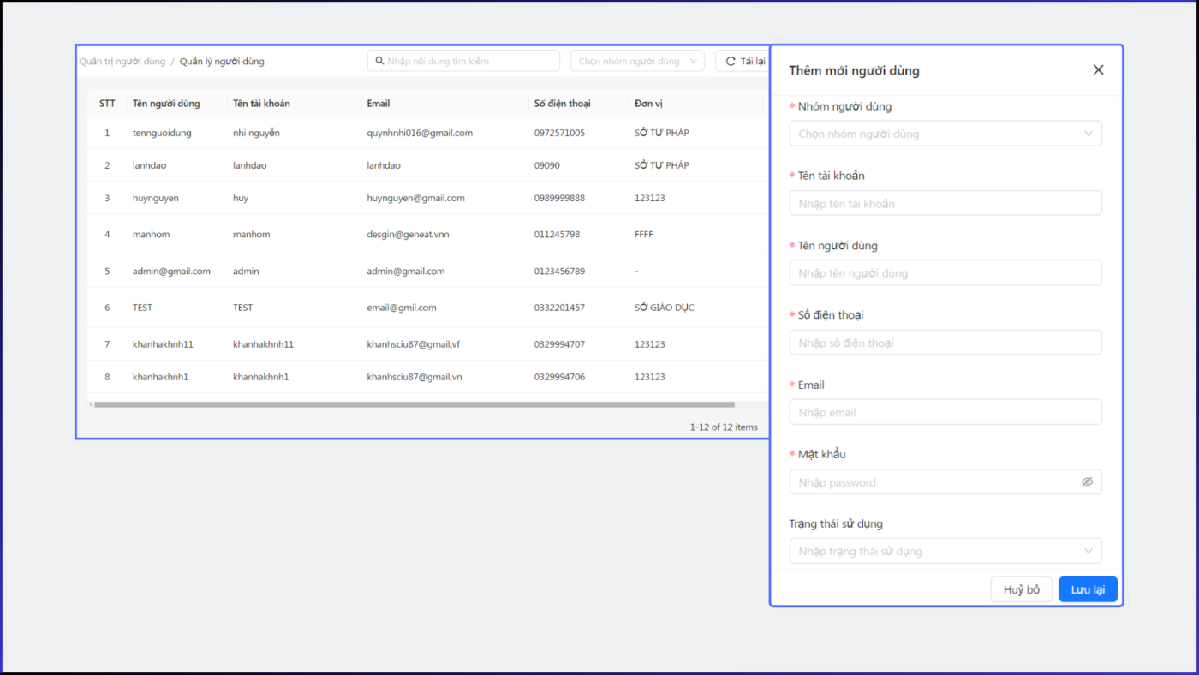
Task: Click email email@gmil.com
Action: 402,308
